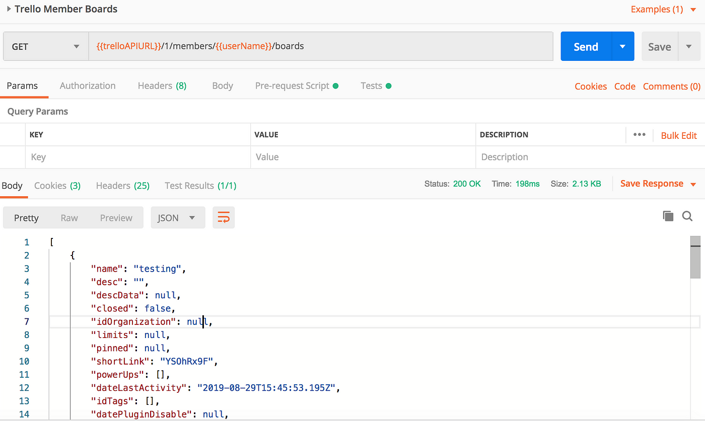The height and width of the screenshot is (421, 705).
Task: Click the Description input cell
Action: click(590, 157)
